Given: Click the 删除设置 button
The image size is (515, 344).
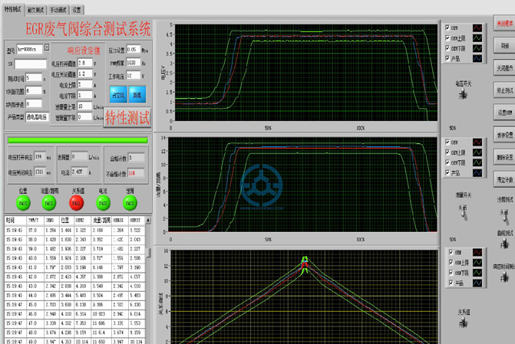Looking at the screenshot, I should (x=504, y=157).
